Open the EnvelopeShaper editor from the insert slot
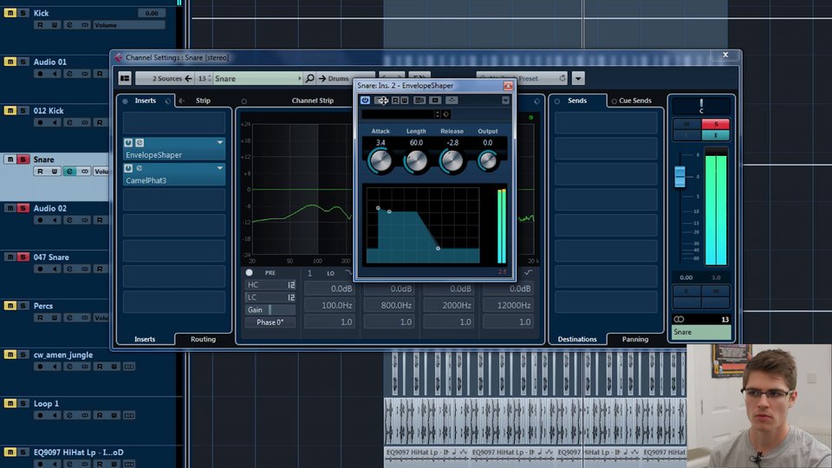 pos(140,143)
